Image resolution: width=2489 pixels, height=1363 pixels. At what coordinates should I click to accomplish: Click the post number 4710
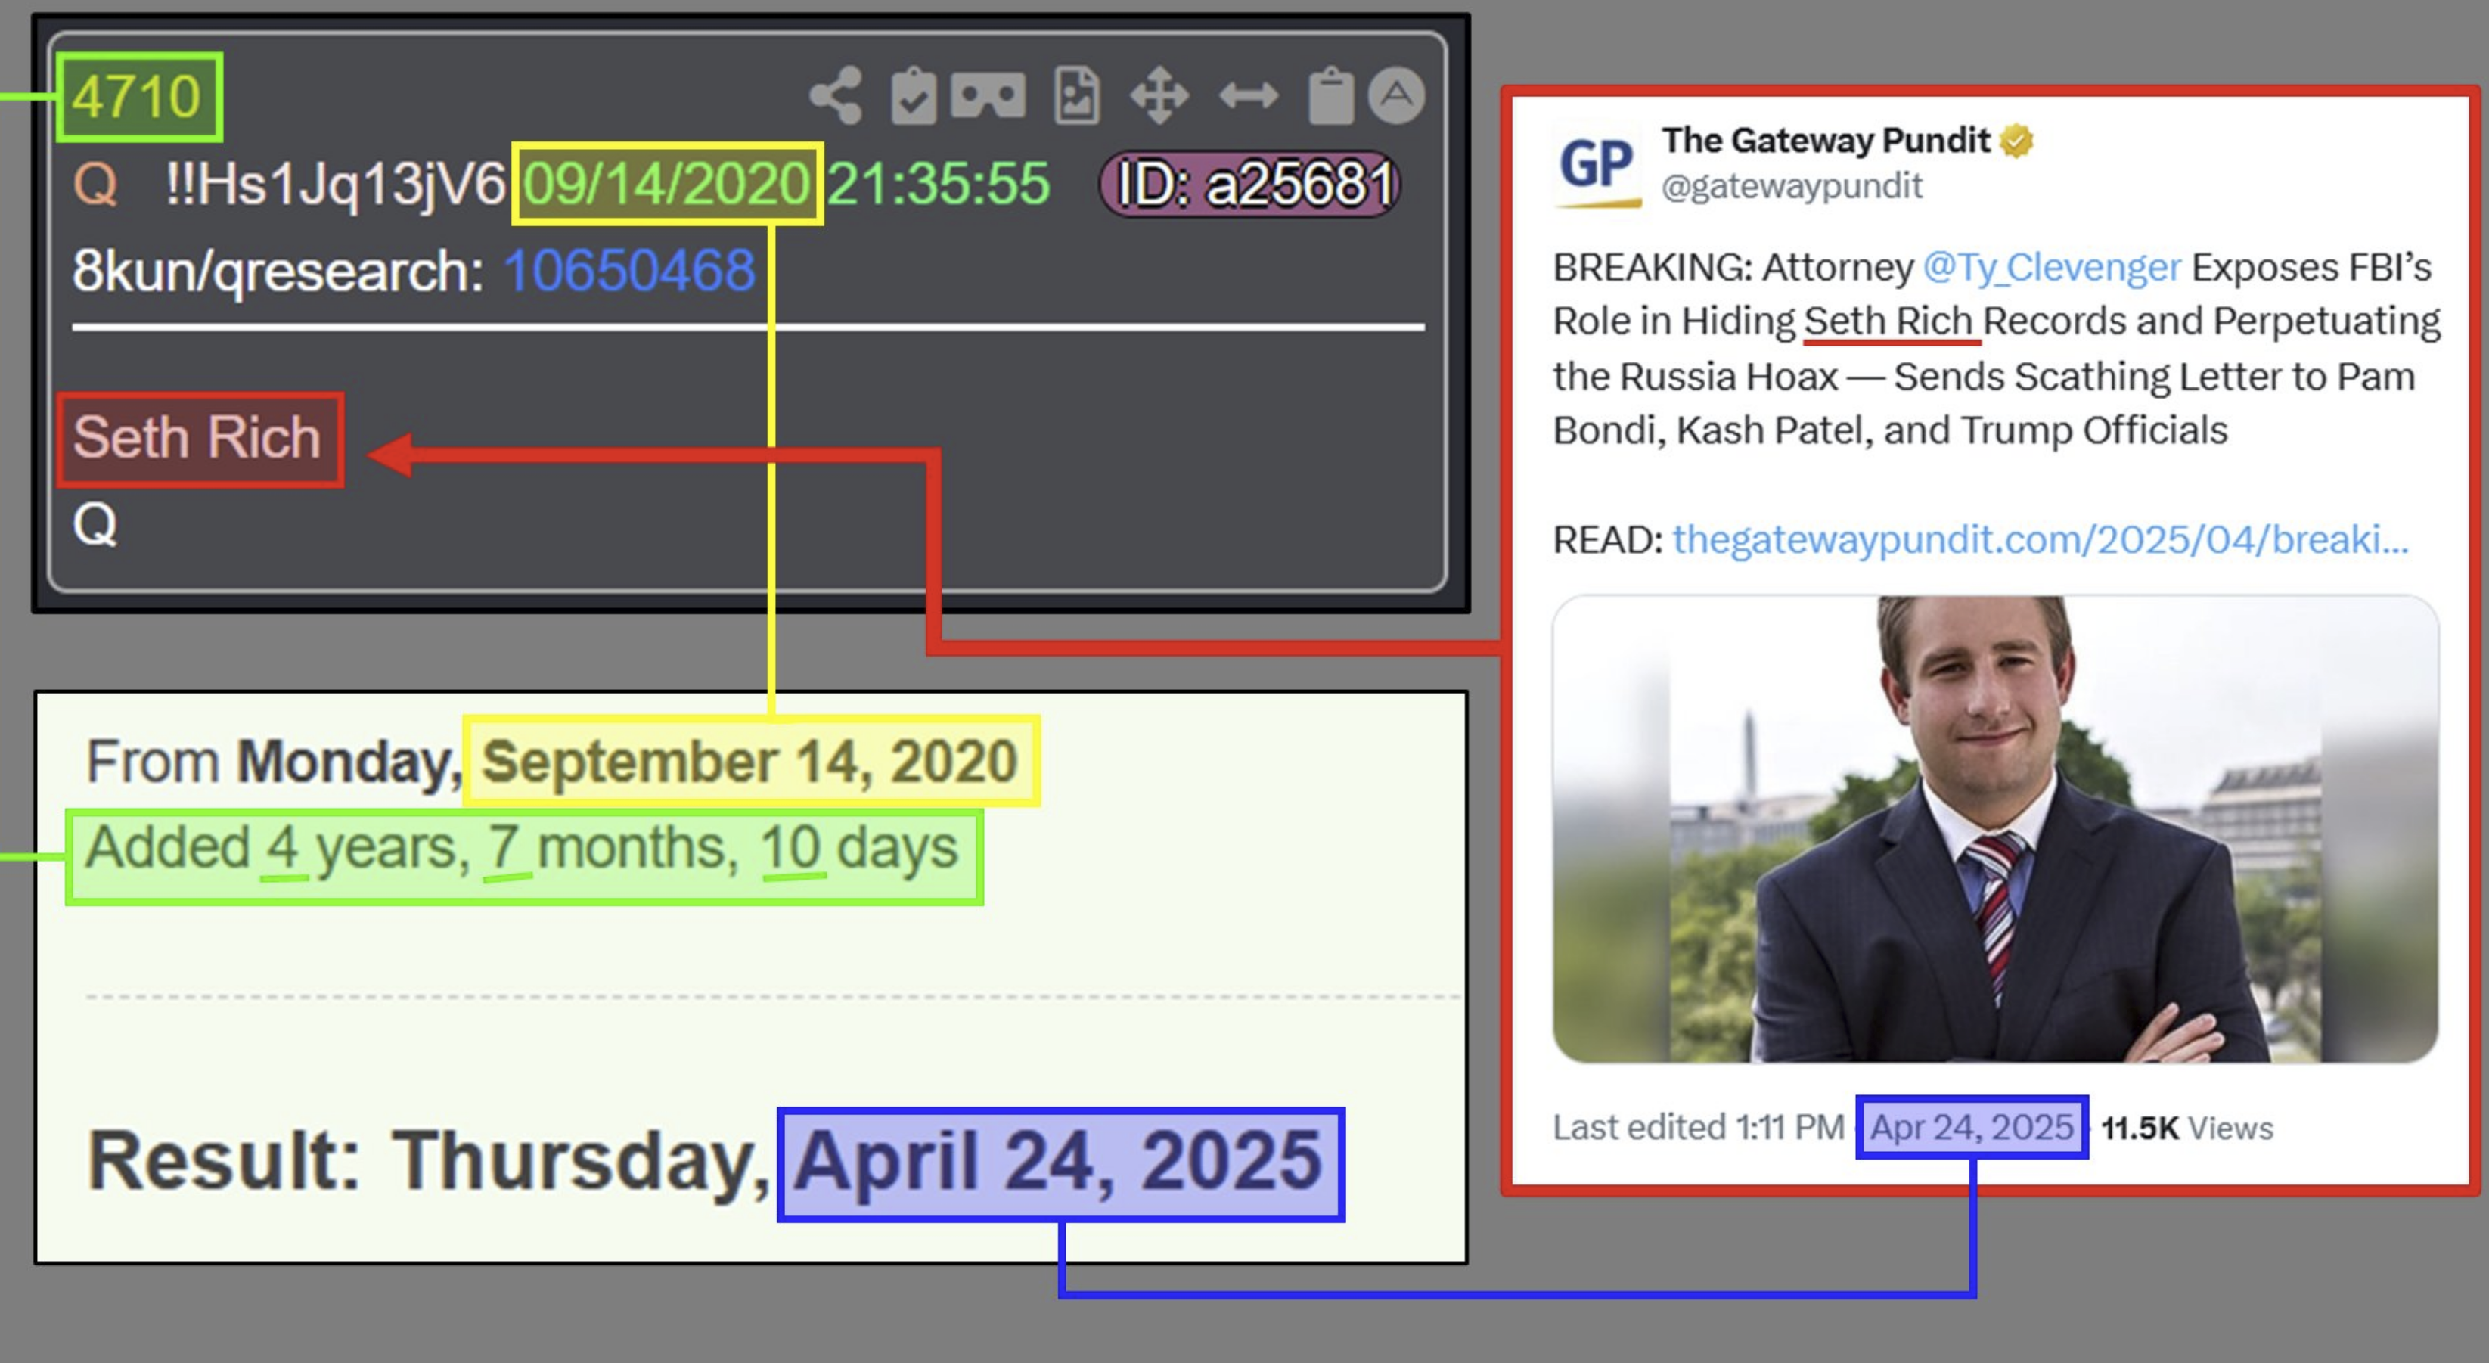137,97
